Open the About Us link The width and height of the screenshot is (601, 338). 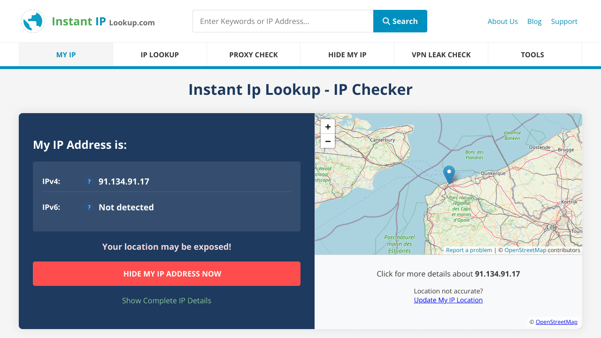click(503, 21)
